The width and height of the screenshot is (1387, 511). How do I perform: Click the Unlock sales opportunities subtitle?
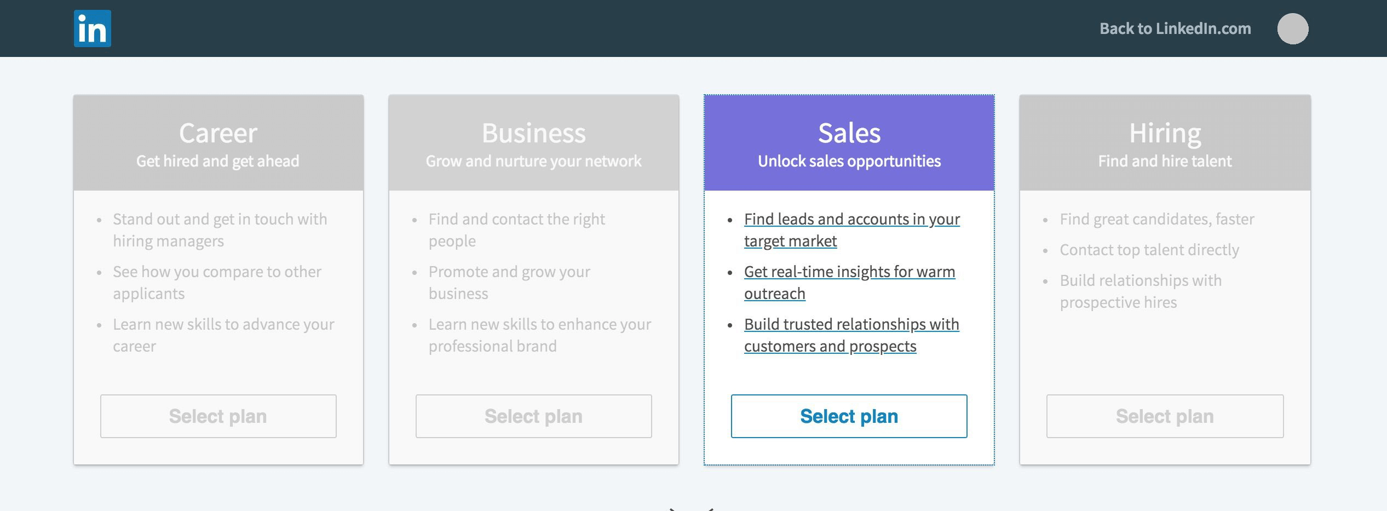pyautogui.click(x=848, y=161)
